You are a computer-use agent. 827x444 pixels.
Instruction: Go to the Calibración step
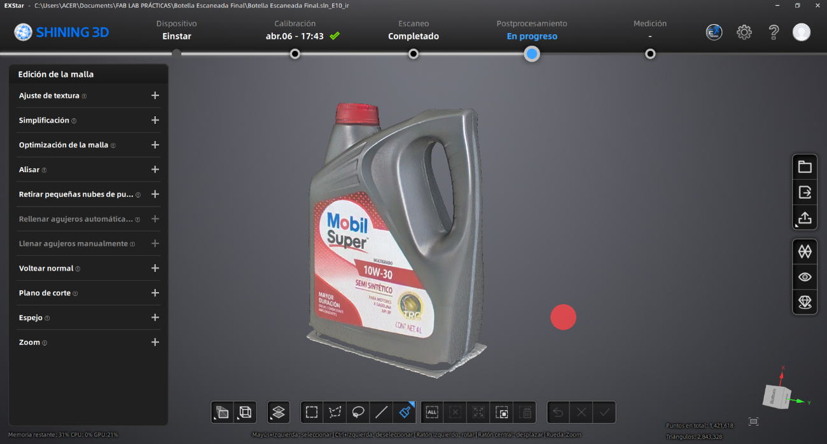295,30
